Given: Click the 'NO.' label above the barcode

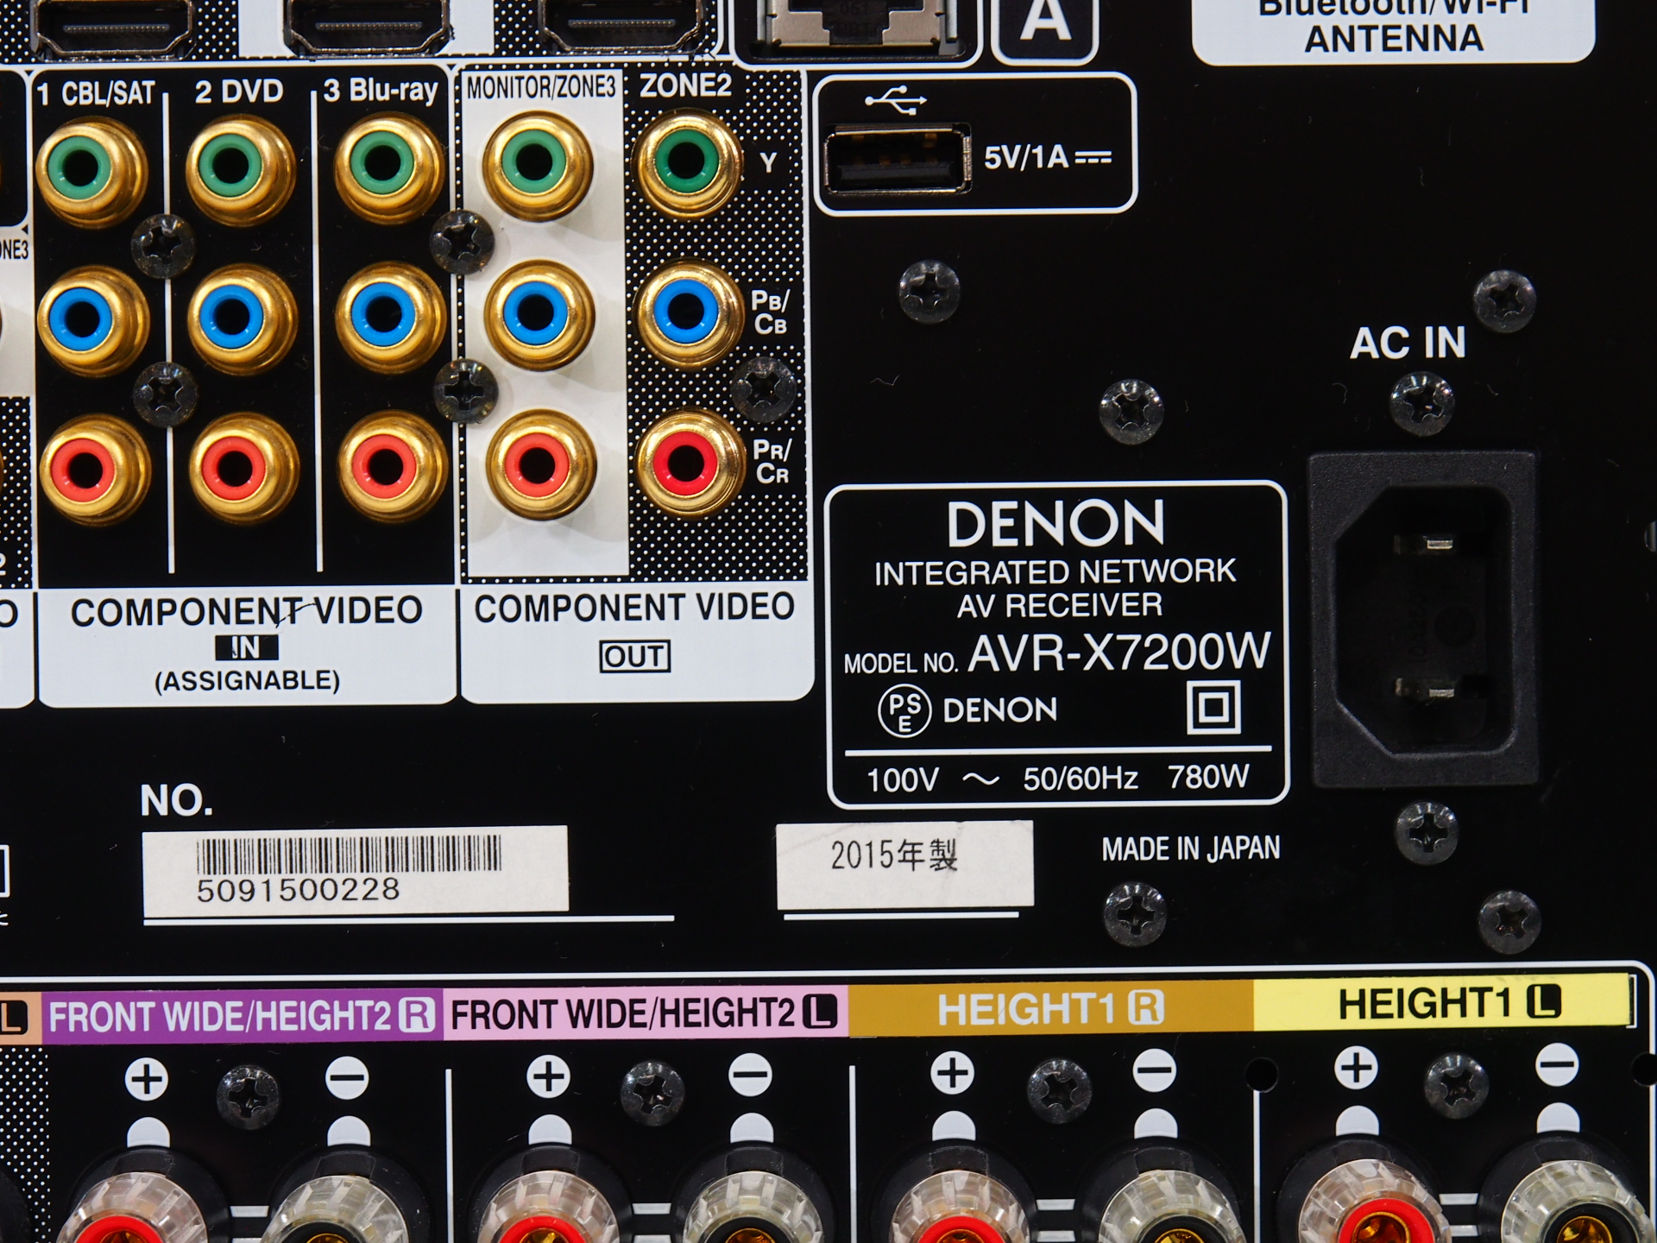Looking at the screenshot, I should [x=176, y=801].
